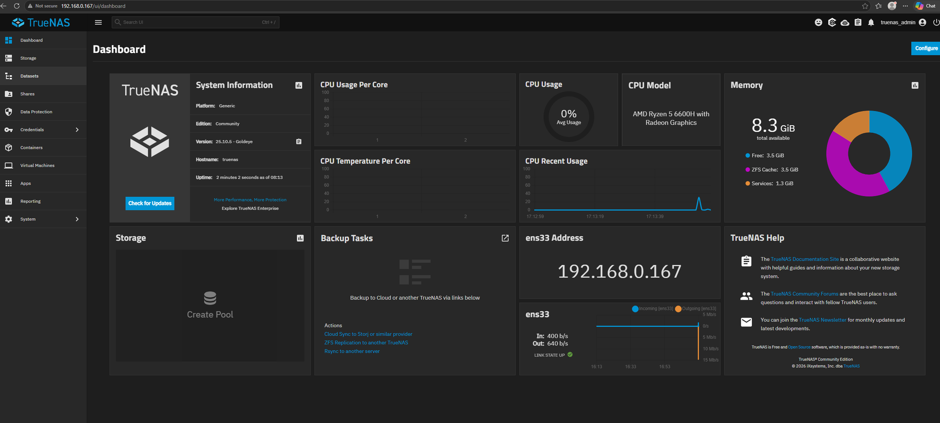Click Check for Updates button
Screen dimensions: 940x423
(150, 203)
